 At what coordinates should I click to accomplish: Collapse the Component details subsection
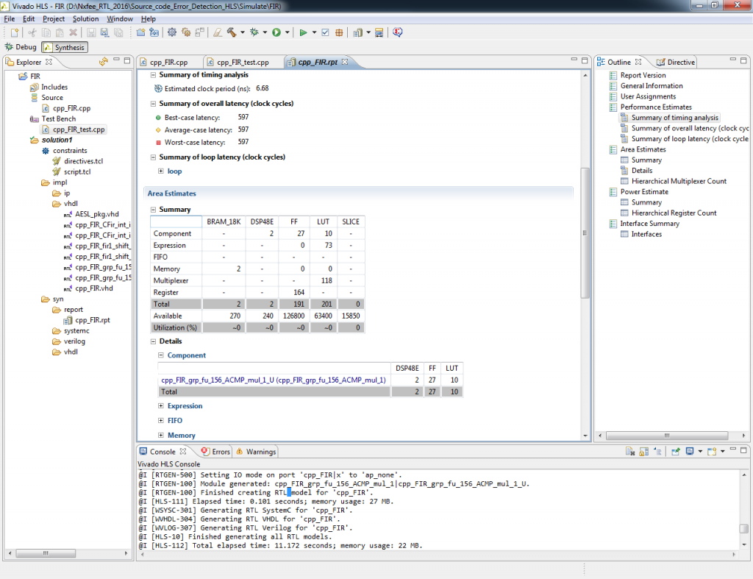pyautogui.click(x=161, y=355)
